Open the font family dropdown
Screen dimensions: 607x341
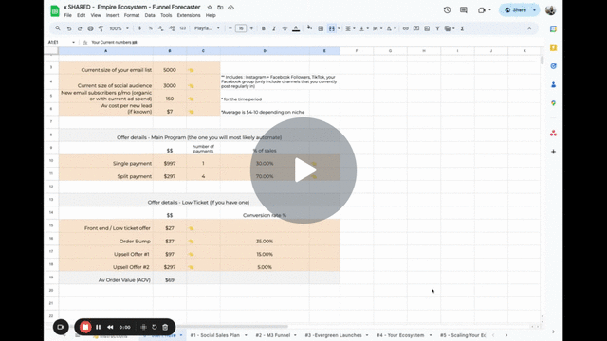point(207,28)
